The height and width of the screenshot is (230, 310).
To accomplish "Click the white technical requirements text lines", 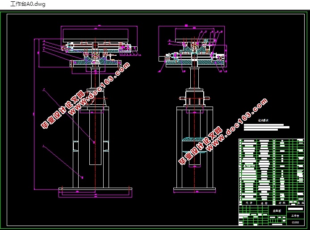I will [267, 127].
